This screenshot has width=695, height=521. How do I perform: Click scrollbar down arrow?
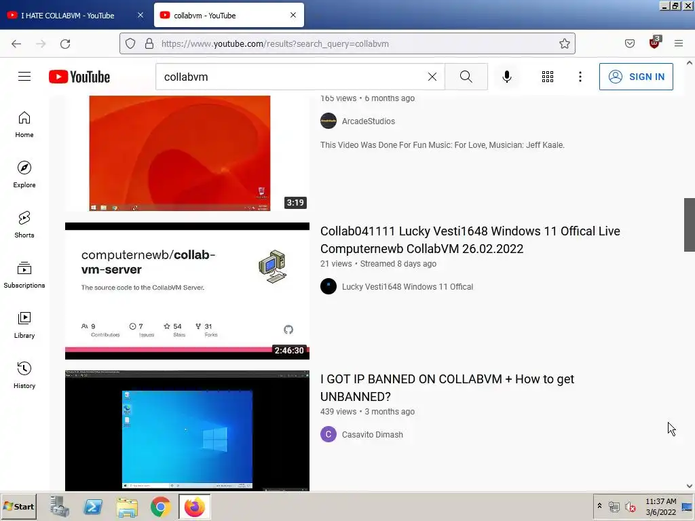(x=690, y=486)
